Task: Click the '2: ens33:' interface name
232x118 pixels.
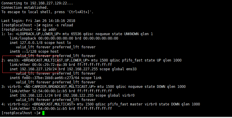Action: pyautogui.click(x=11, y=60)
